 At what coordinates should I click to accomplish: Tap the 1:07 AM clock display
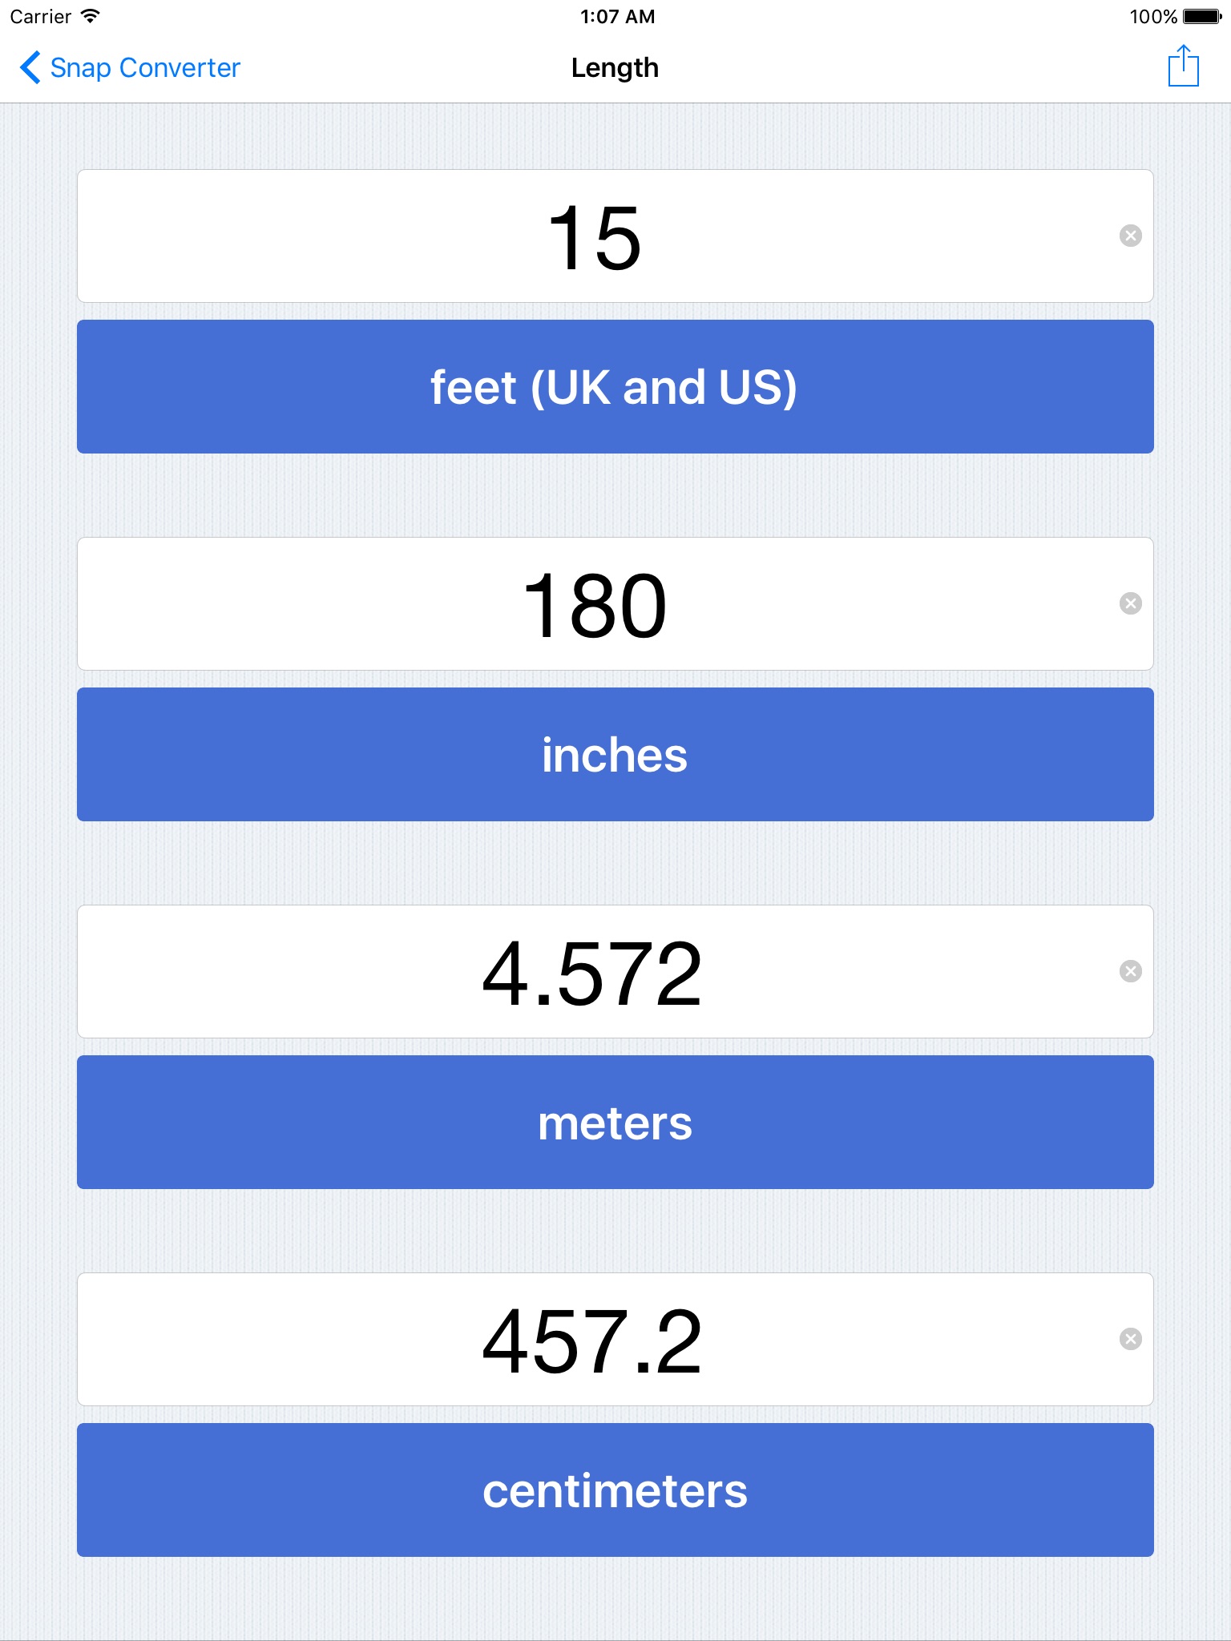tap(617, 16)
